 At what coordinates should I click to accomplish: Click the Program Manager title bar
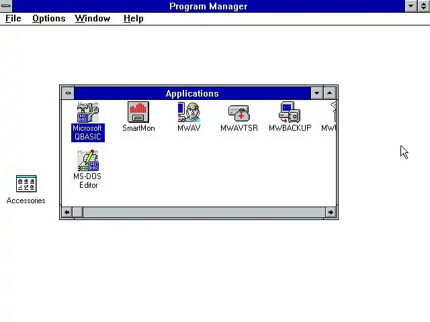pyautogui.click(x=208, y=6)
